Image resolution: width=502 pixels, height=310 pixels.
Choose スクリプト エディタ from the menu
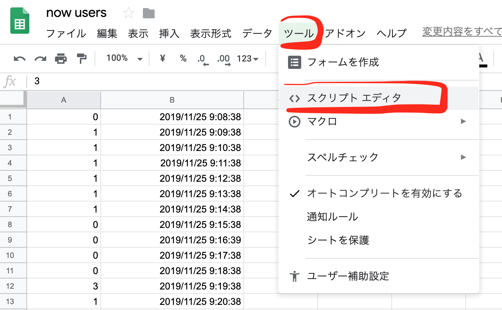pyautogui.click(x=354, y=98)
